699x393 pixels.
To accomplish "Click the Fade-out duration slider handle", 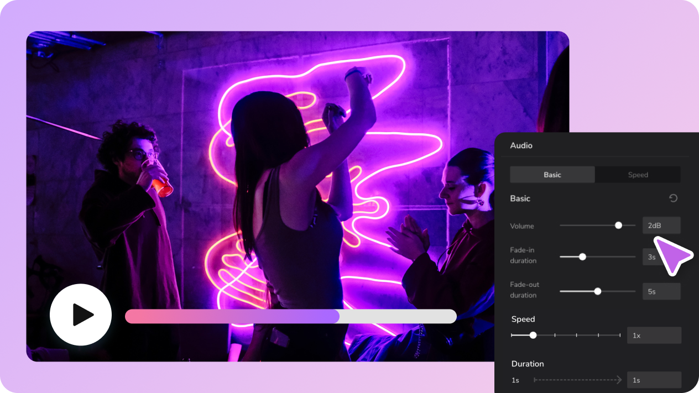I will (x=597, y=291).
